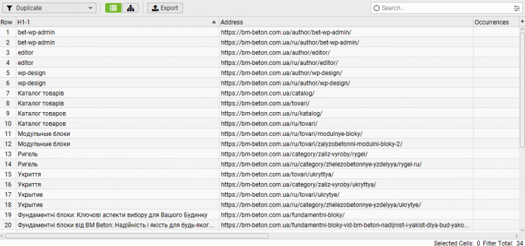Select Ригель cell in row 14
The width and height of the screenshot is (525, 246).
[x=117, y=164]
